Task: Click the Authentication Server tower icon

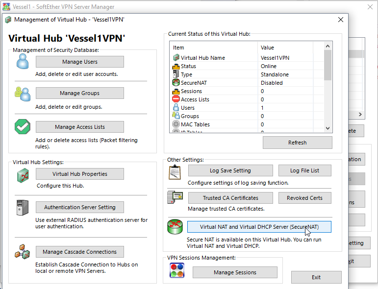Action: [x=23, y=207]
